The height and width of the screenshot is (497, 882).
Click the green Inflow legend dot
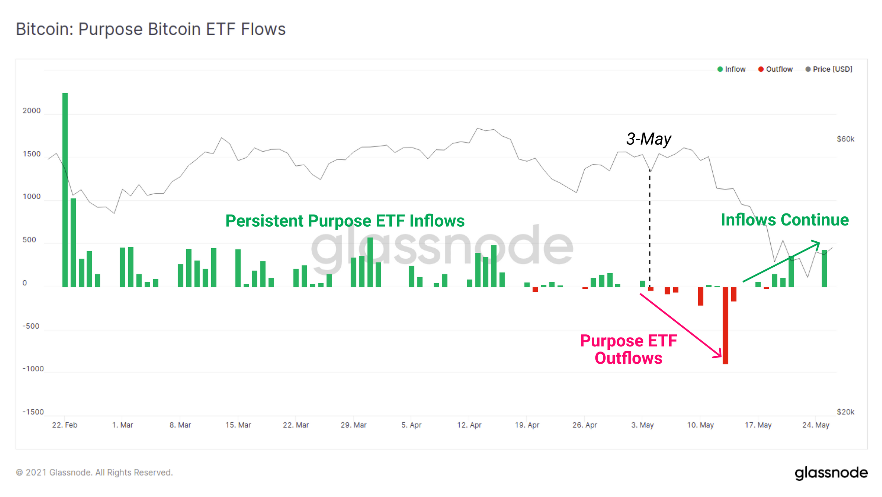[x=720, y=69]
